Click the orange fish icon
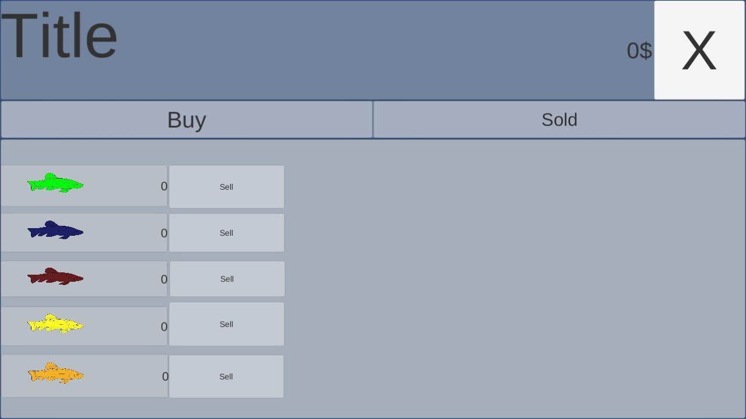Viewport: 746px width, 419px height. [55, 373]
